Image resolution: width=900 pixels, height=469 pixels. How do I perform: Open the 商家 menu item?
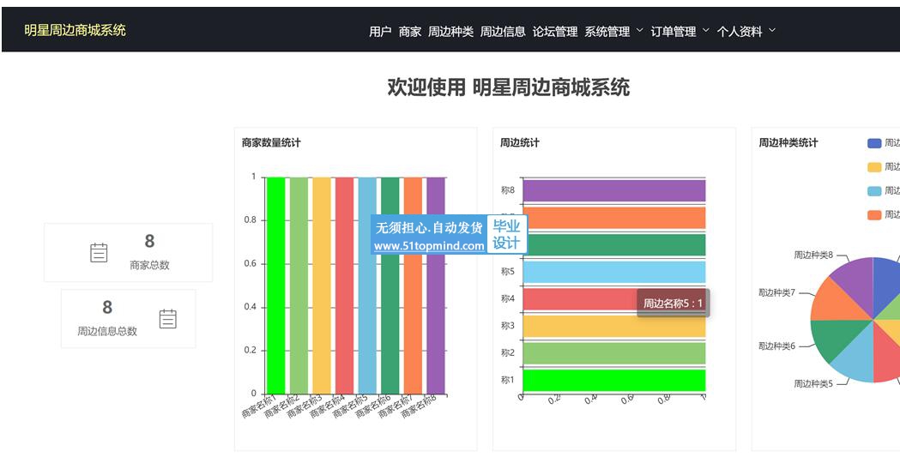click(x=410, y=32)
